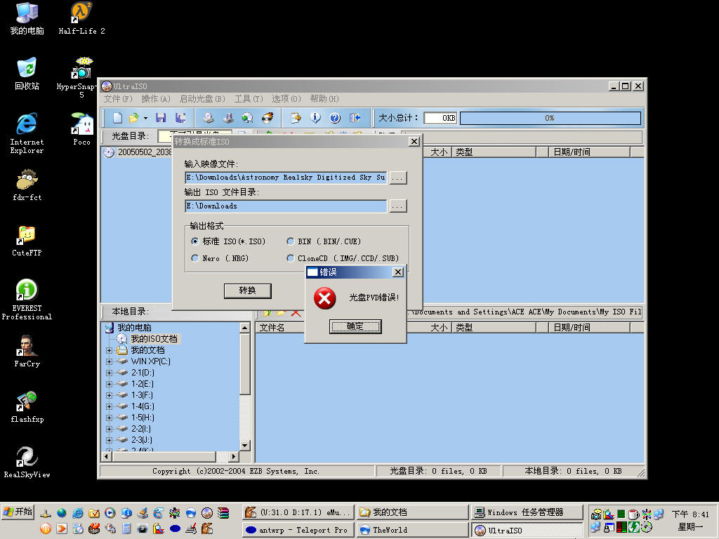Open the 文件(F) menu
The height and width of the screenshot is (539, 719).
[x=118, y=98]
